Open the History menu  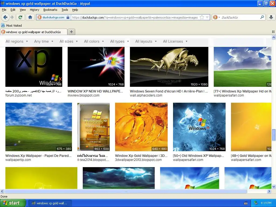[34, 10]
